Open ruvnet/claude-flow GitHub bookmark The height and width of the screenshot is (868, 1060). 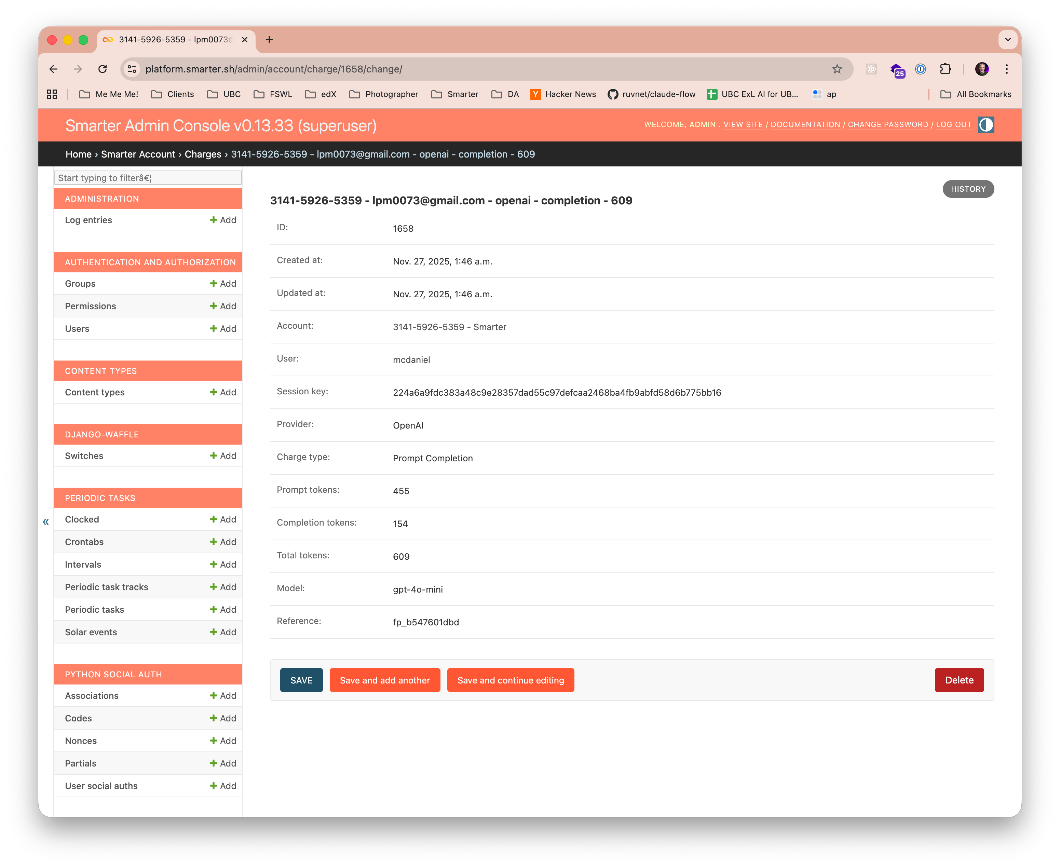pyautogui.click(x=651, y=94)
